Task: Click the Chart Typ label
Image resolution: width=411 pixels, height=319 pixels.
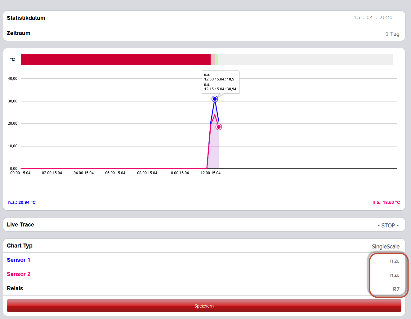Action: [x=20, y=246]
